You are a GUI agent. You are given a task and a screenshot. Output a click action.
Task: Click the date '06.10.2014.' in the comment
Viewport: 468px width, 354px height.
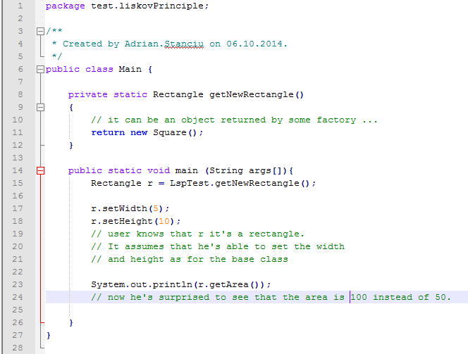coord(257,44)
